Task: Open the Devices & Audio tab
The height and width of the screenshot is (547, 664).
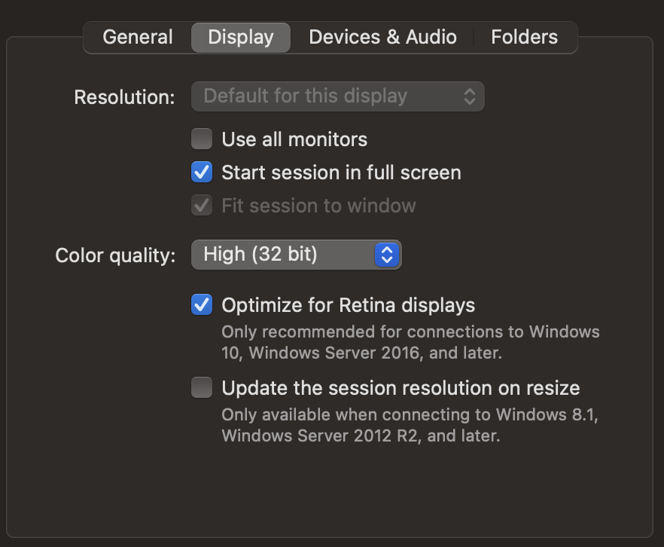Action: click(382, 36)
